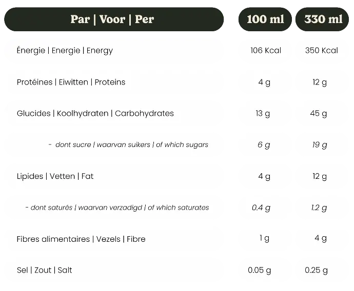Click the "Par | Voor | Per" header
The image size is (354, 291).
[112, 19]
